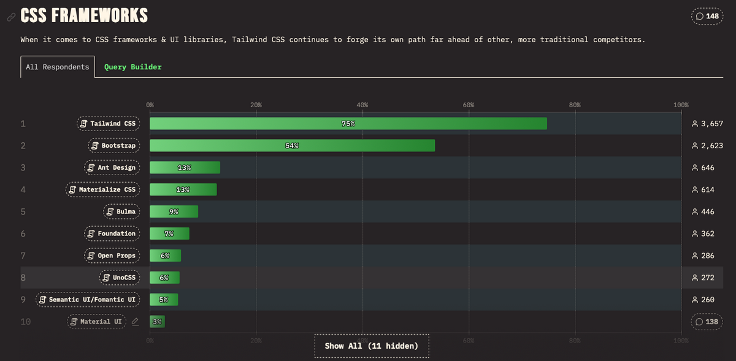Click rank number 5 beside Bulma
The height and width of the screenshot is (361, 736).
(x=23, y=212)
